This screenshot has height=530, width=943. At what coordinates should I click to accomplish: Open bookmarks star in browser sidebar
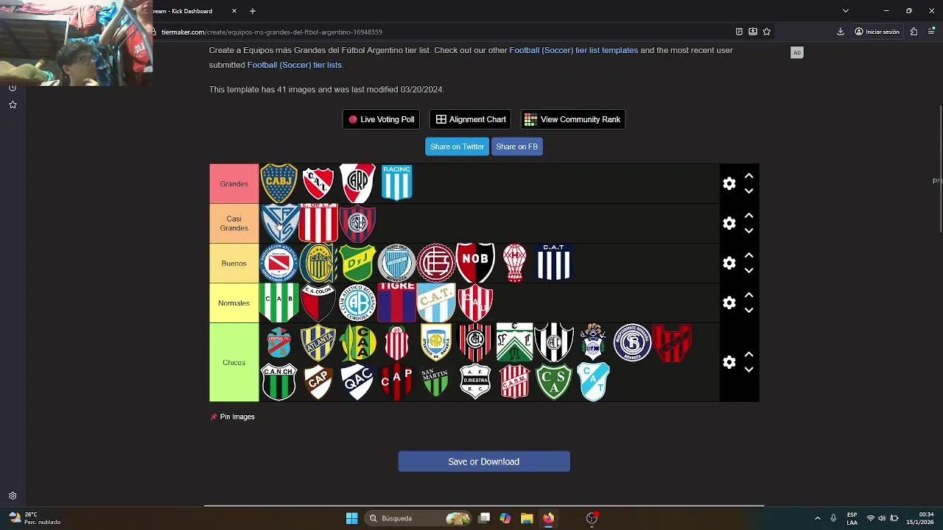pyautogui.click(x=13, y=105)
